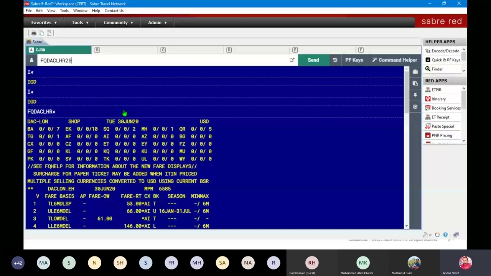Click fare basis ULE6MDEL in row 2
491x276 pixels.
[59, 211]
